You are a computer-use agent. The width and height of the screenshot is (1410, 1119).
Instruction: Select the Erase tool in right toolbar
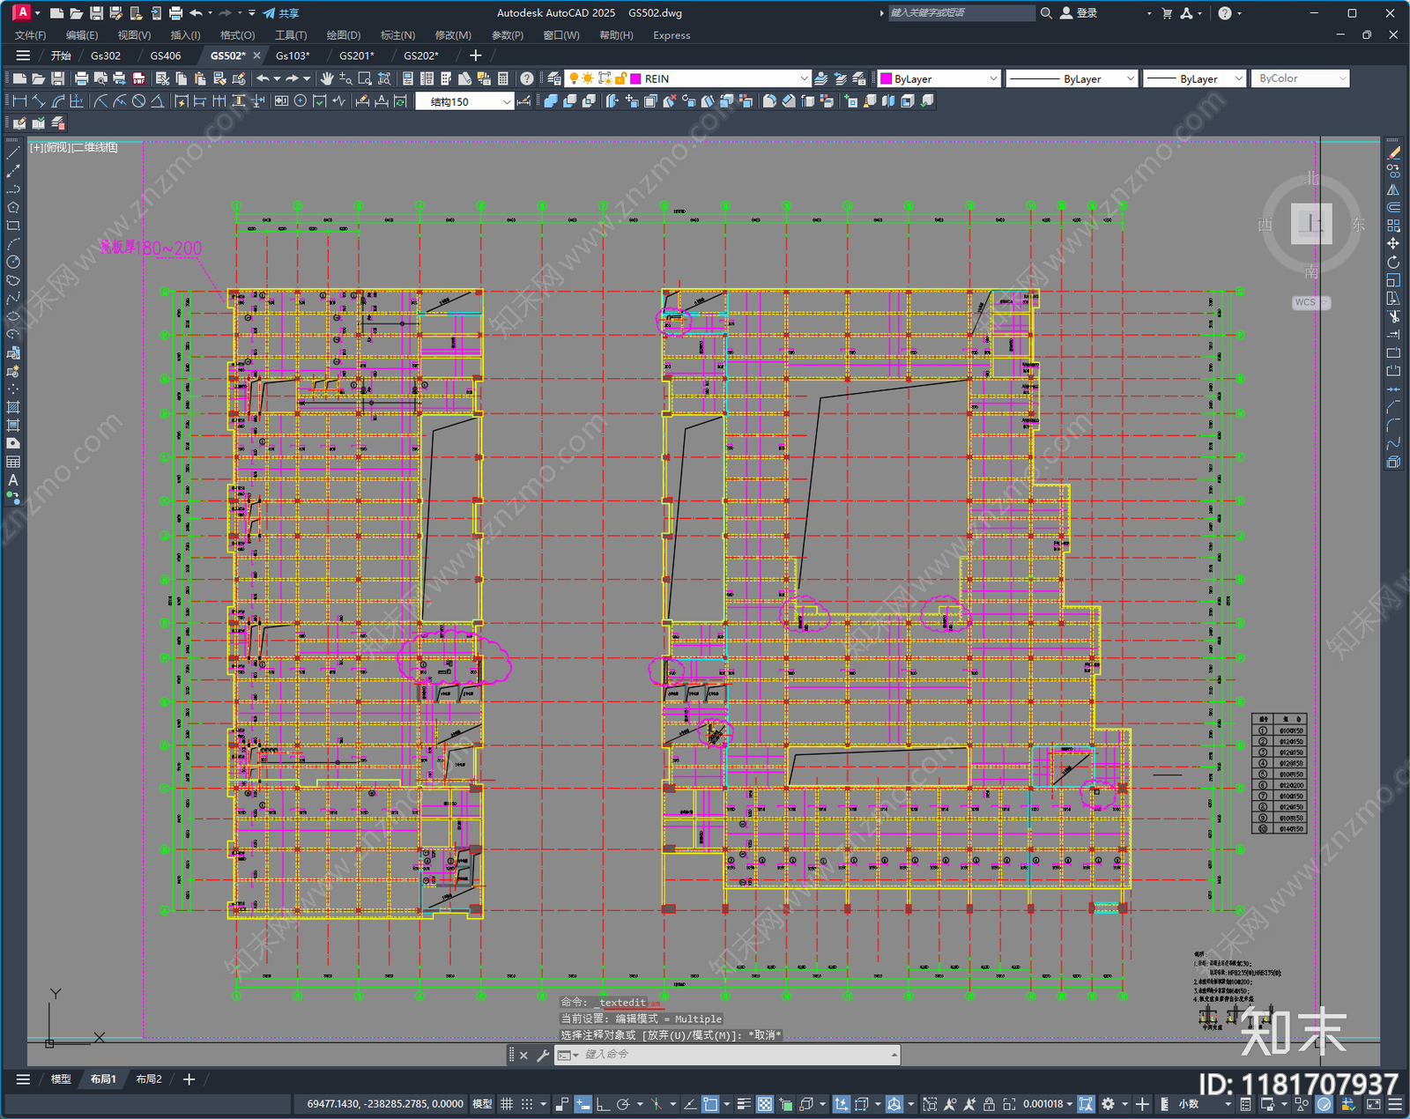(x=1393, y=153)
